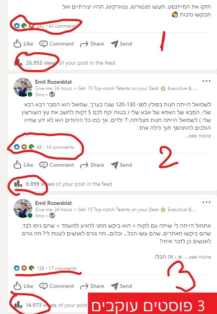Open the 26,955 views analytics link
Screen dimensions: 217x314
(65, 63)
